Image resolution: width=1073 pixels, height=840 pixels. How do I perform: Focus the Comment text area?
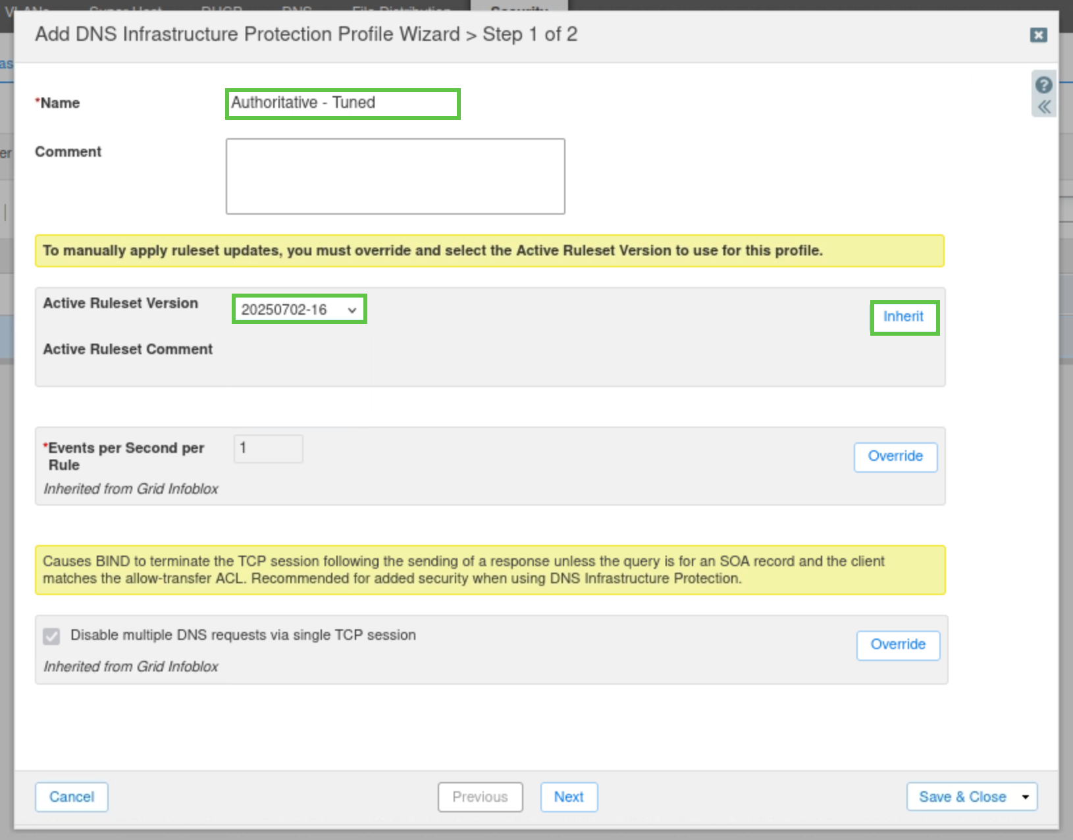[x=395, y=176]
